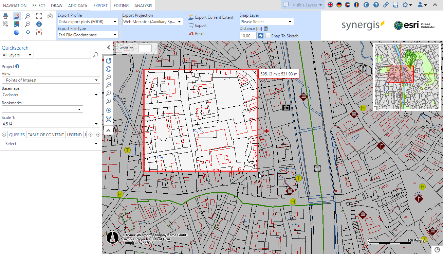This screenshot has height=263, width=443.
Task: Click inside the Quicksearch input field
Action: [x=63, y=55]
